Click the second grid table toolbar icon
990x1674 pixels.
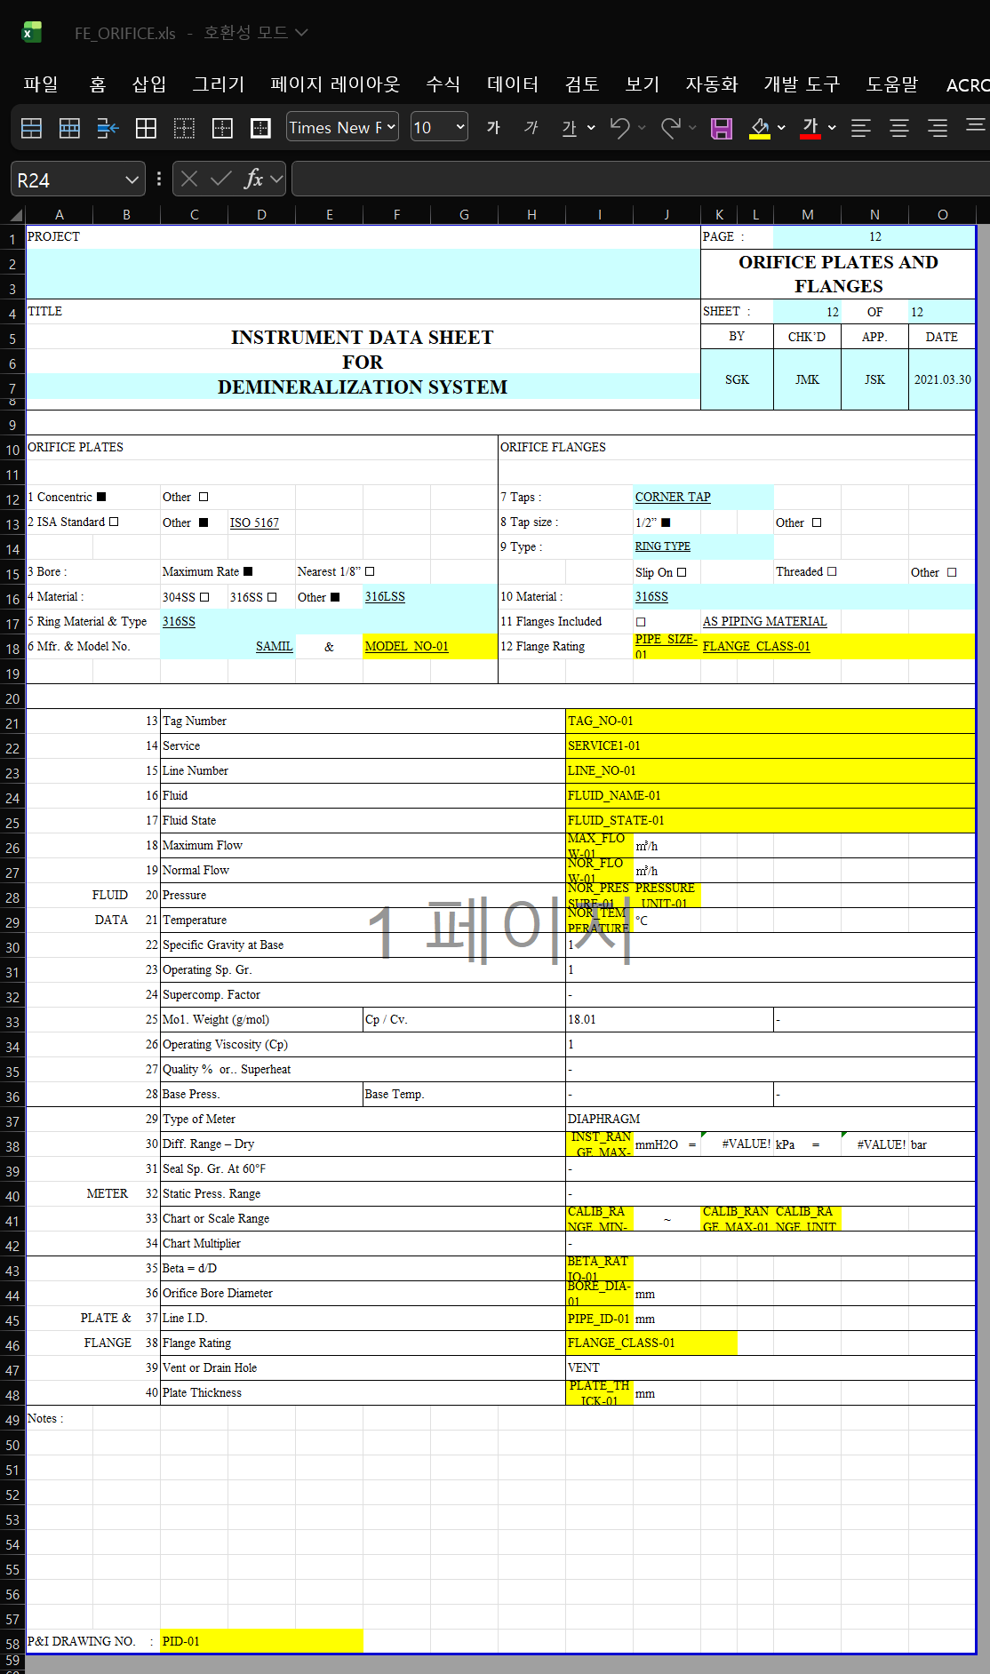click(x=69, y=128)
